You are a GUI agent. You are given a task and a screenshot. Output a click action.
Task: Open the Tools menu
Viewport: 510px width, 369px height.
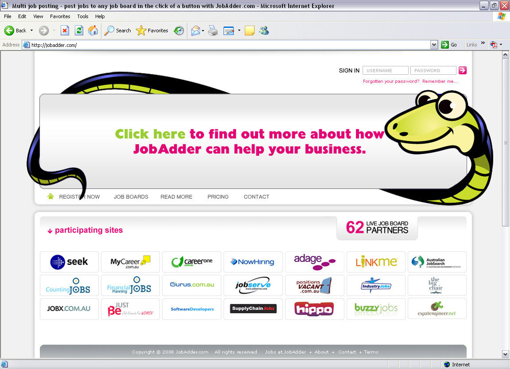point(83,16)
